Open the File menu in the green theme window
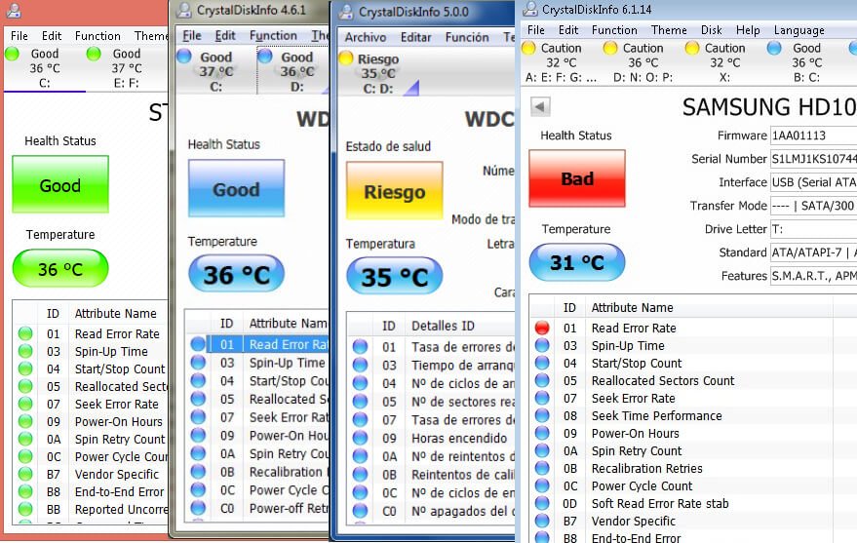 coord(19,35)
